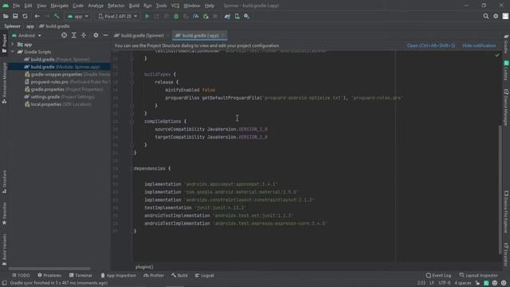Click the project panel horizontal scrollbar

click(x=49, y=269)
